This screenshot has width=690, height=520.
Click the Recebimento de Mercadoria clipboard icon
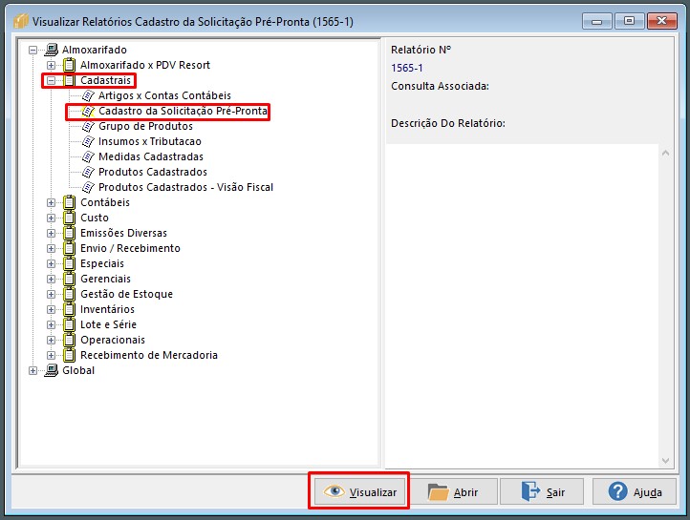(x=69, y=355)
